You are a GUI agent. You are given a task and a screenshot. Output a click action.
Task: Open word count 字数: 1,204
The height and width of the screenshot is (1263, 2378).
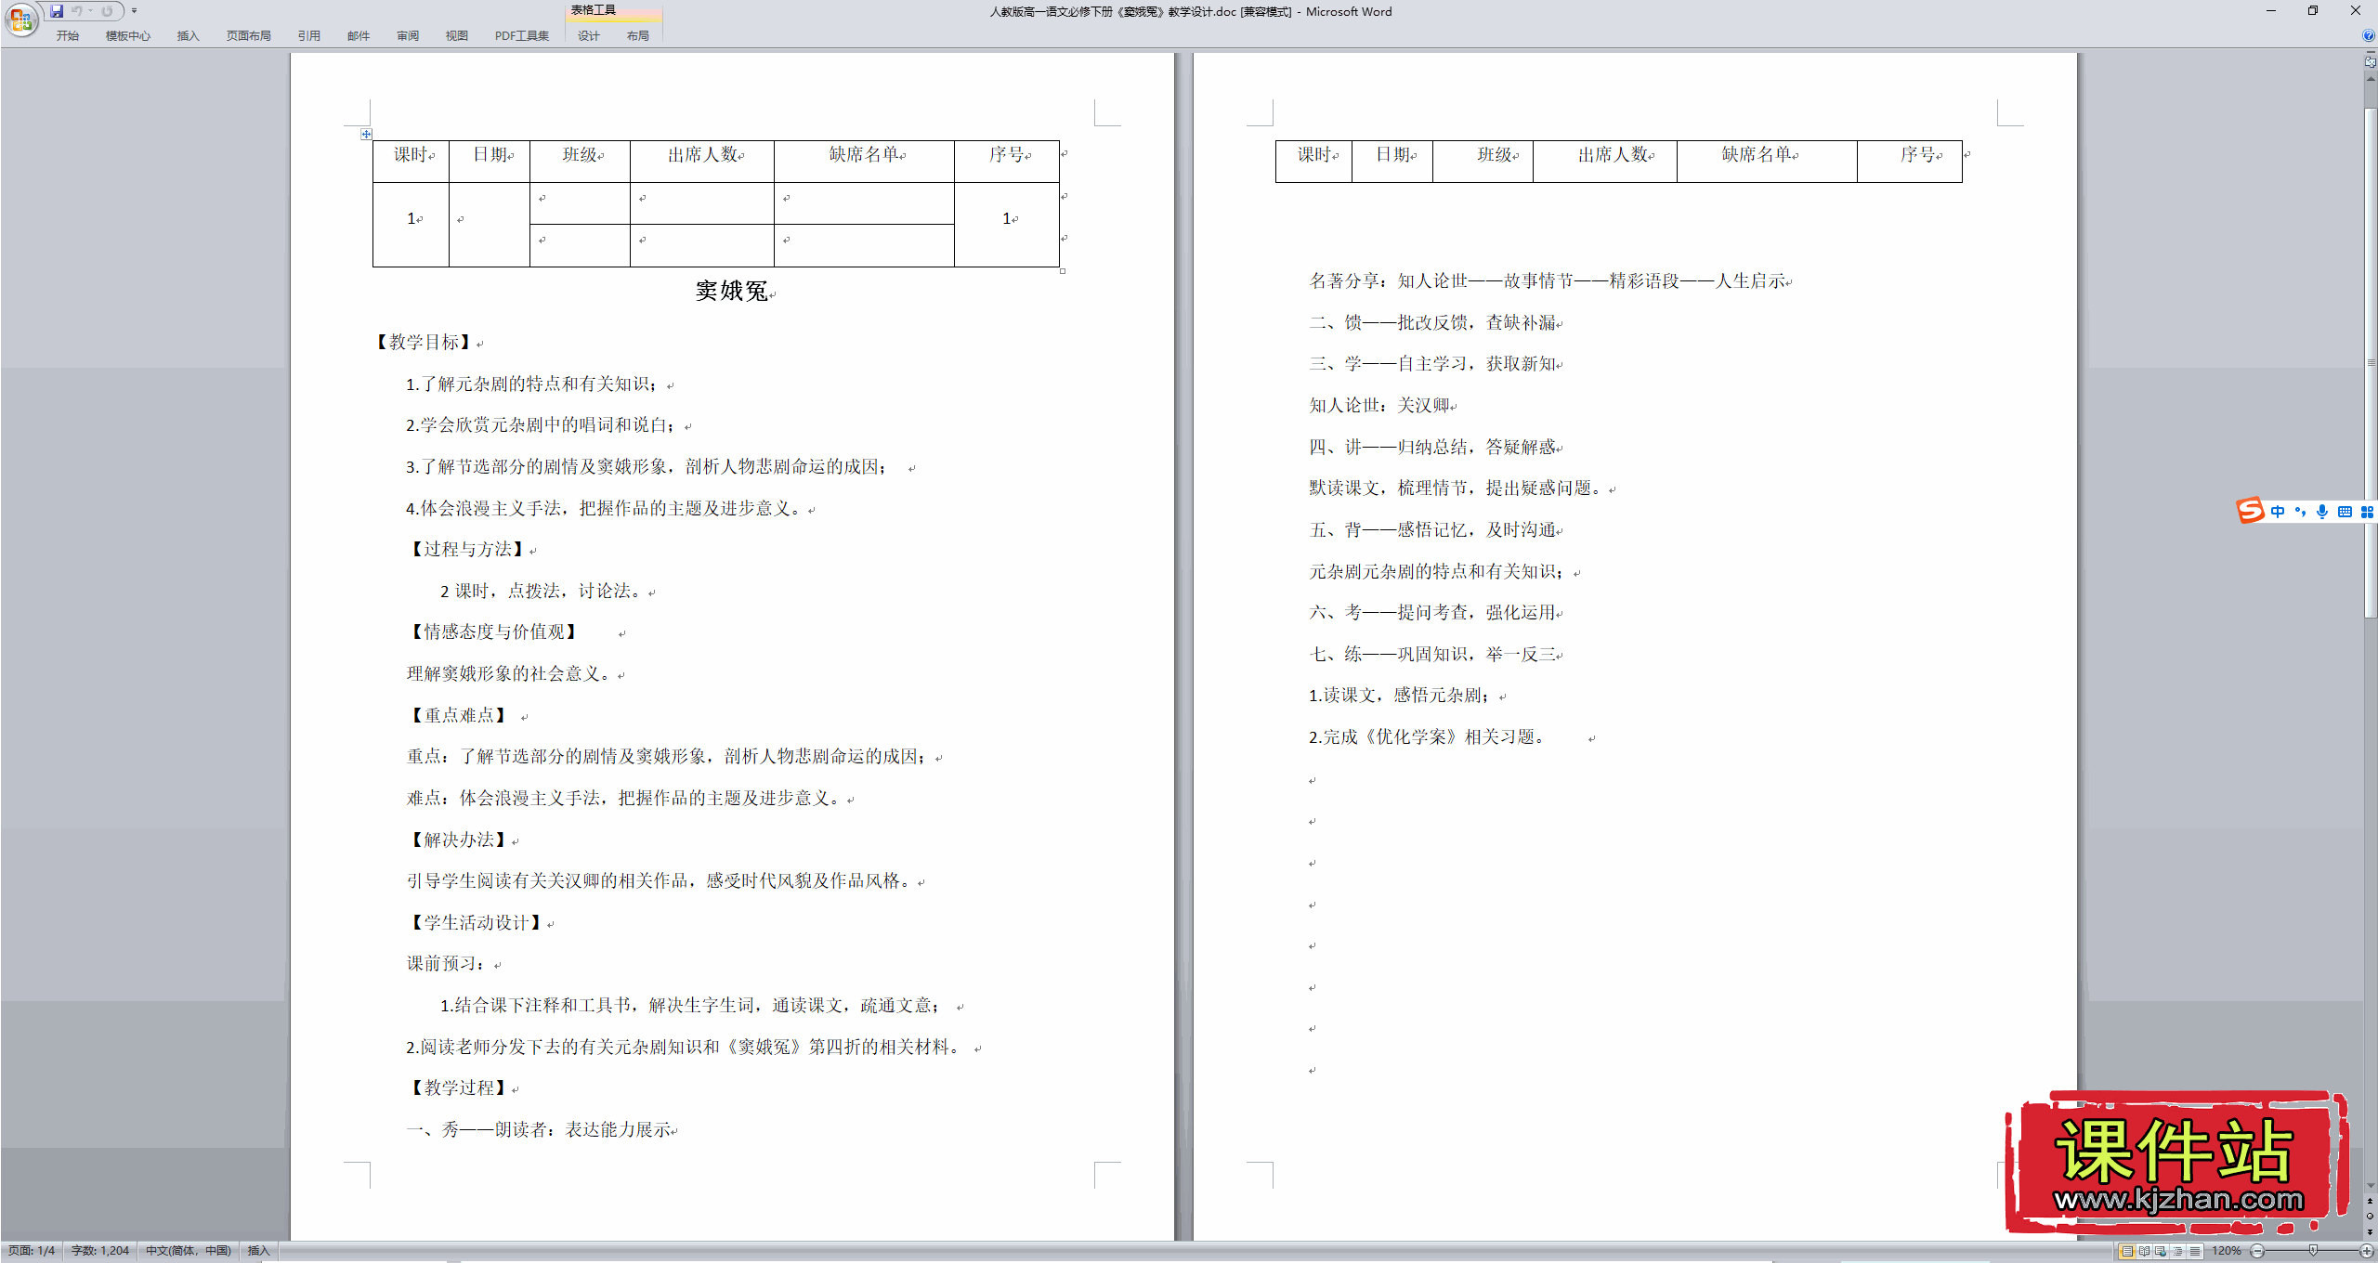[x=100, y=1251]
